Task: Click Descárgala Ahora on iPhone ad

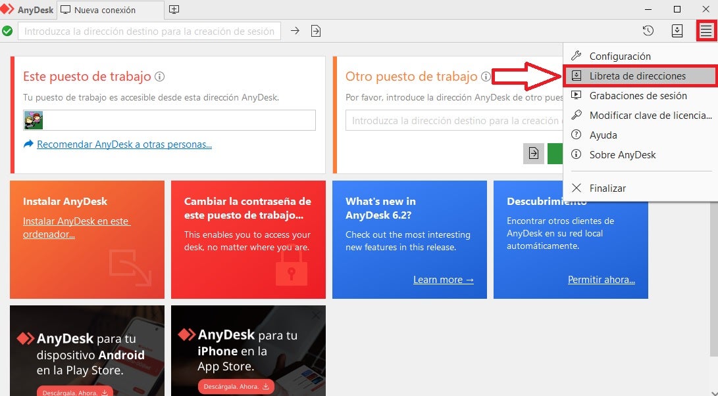Action: pyautogui.click(x=236, y=386)
